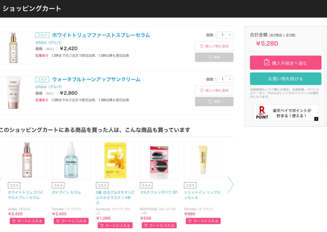Click the ¥2,420 price under ダイブイン セラム
The image size is (327, 232).
coord(59,214)
